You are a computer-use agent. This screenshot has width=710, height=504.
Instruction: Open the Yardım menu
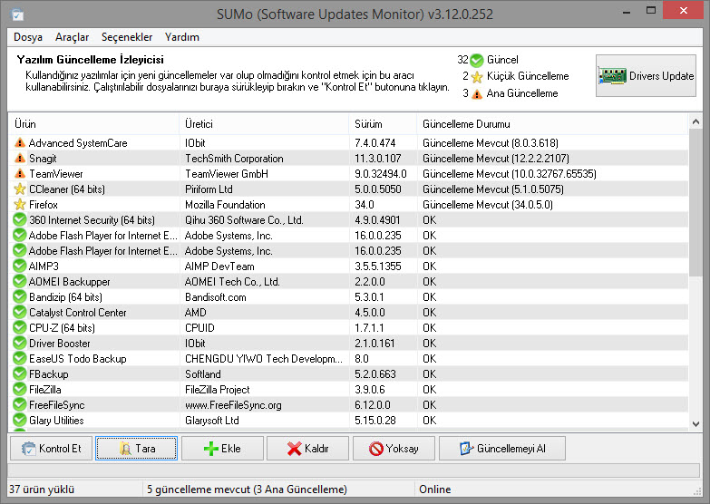pos(182,37)
